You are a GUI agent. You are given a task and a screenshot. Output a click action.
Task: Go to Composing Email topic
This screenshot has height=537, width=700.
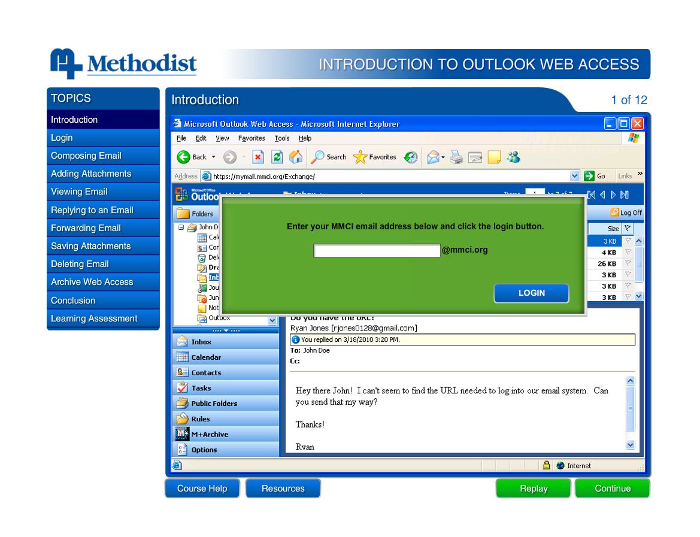tap(103, 156)
